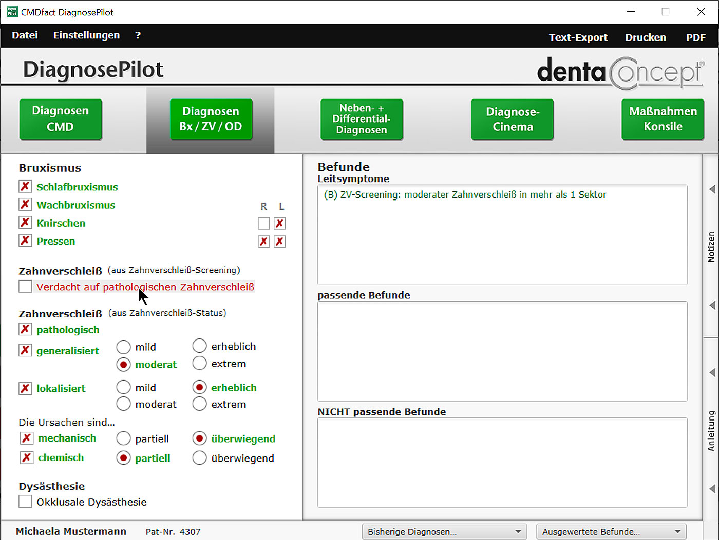The height and width of the screenshot is (540, 719).
Task: Click patient name Michaela Mustermann
Action: click(x=71, y=532)
